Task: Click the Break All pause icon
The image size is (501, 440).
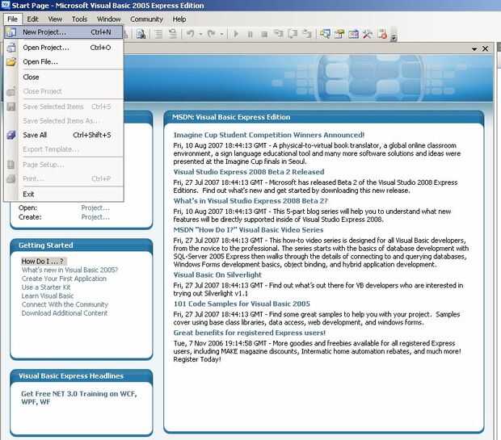Action: point(250,34)
